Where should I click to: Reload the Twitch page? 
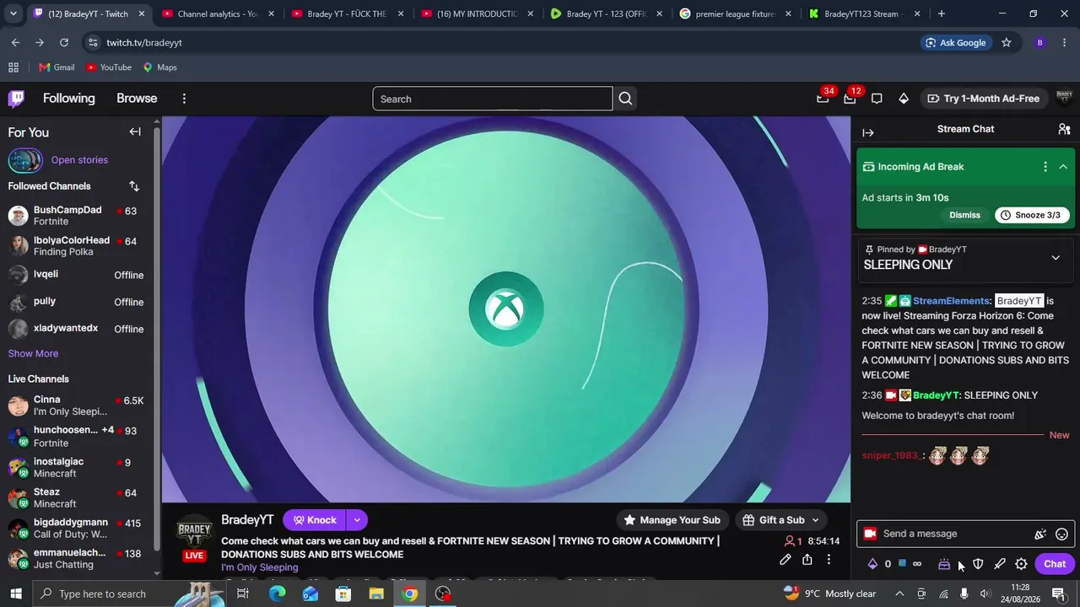pyautogui.click(x=64, y=43)
